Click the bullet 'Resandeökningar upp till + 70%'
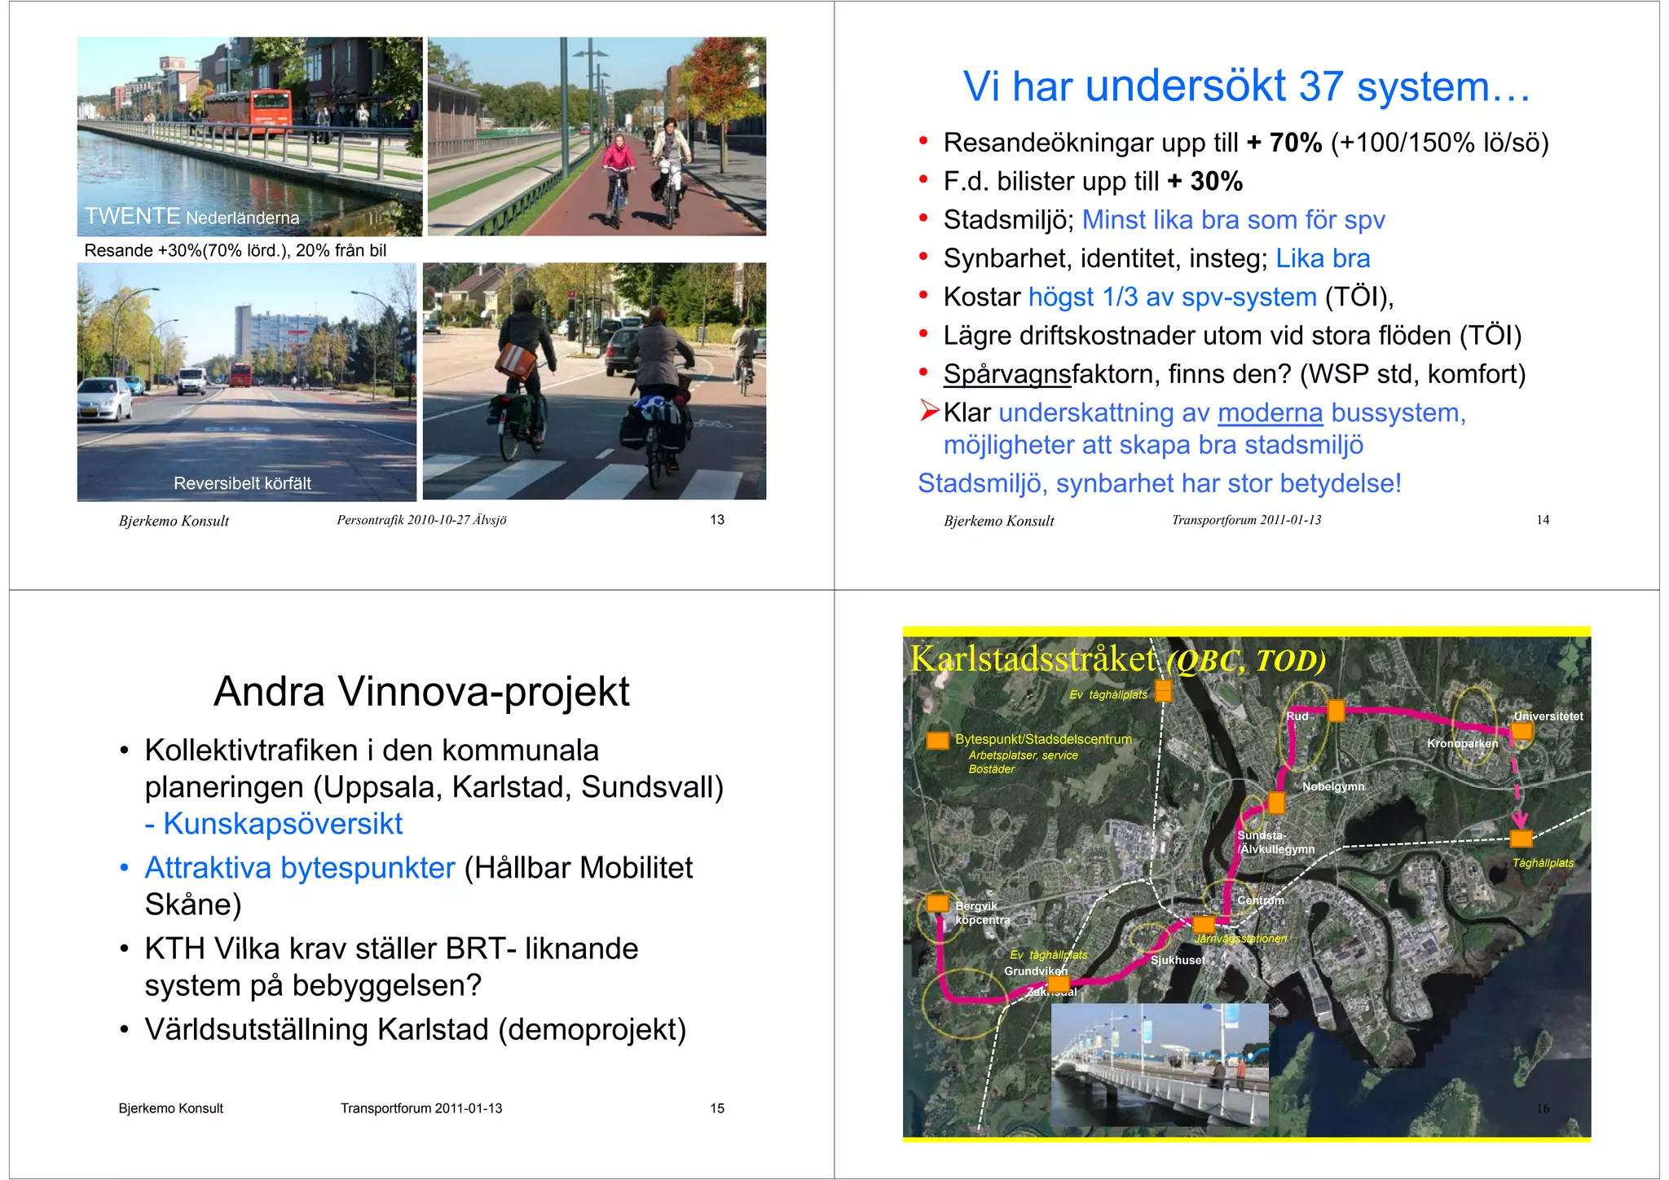 coord(1133,143)
